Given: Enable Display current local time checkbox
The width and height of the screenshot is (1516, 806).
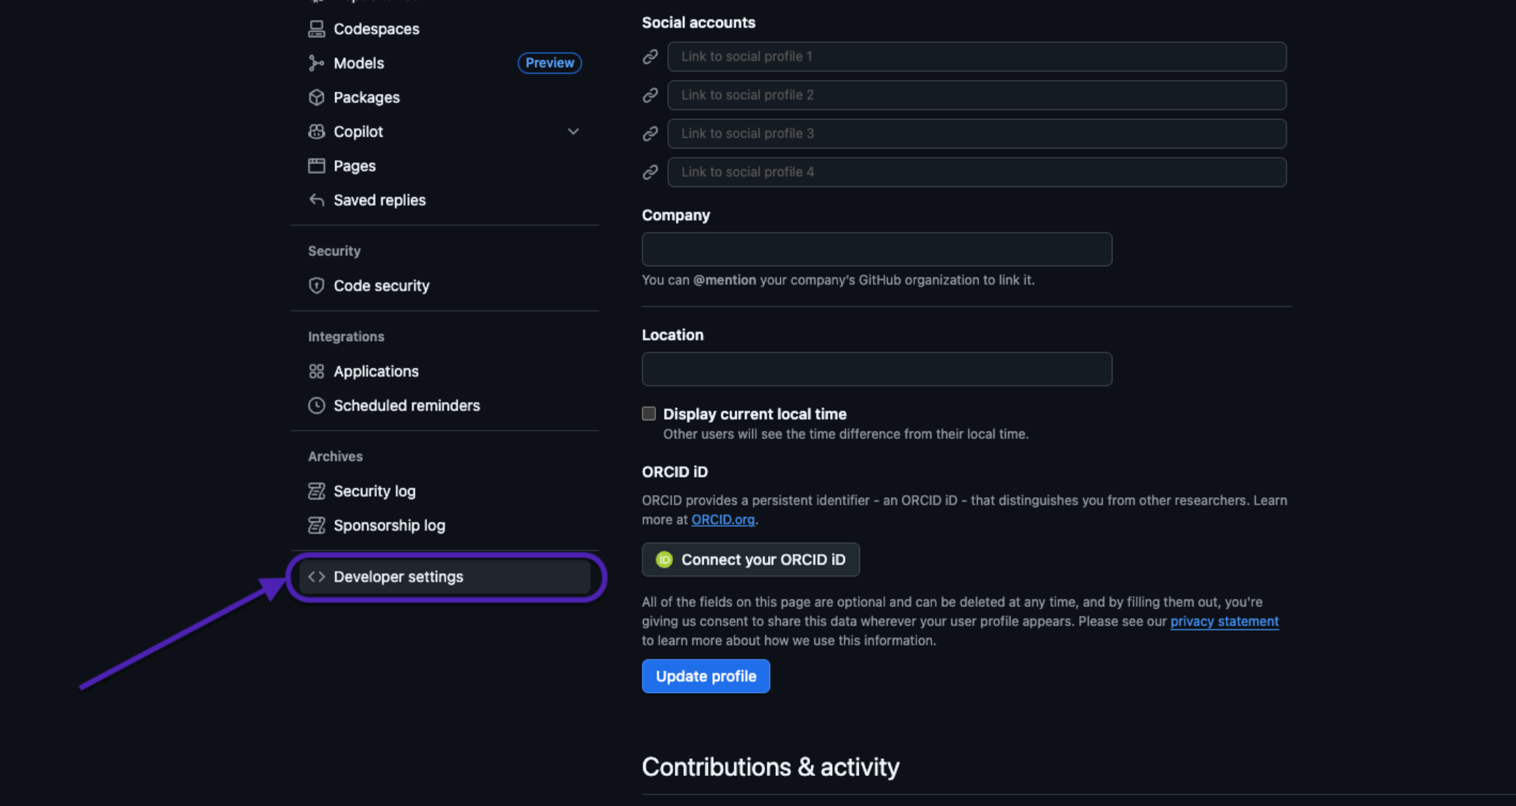Looking at the screenshot, I should coord(648,414).
